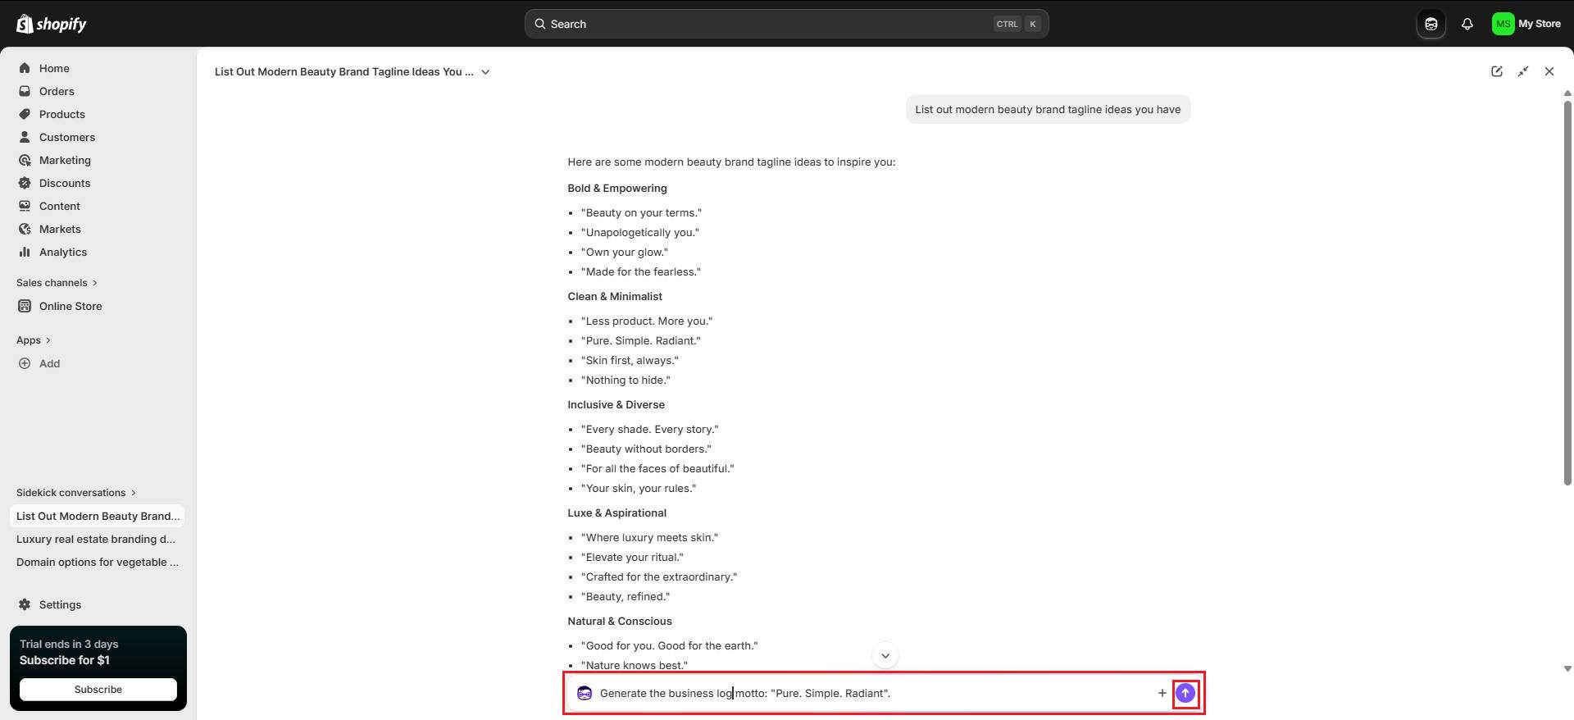Expand the Apps section
The height and width of the screenshot is (720, 1574).
pyautogui.click(x=34, y=340)
